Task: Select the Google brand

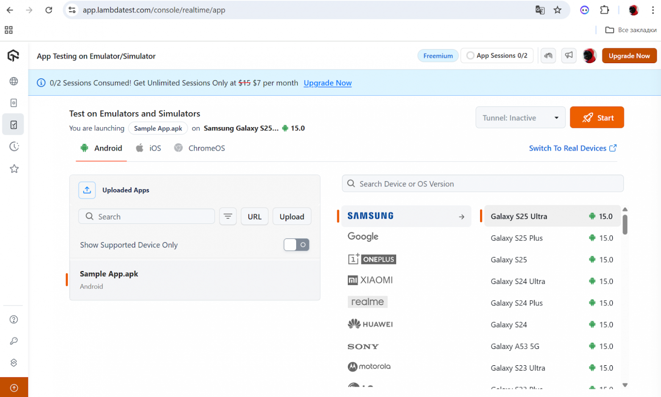Action: tap(363, 236)
